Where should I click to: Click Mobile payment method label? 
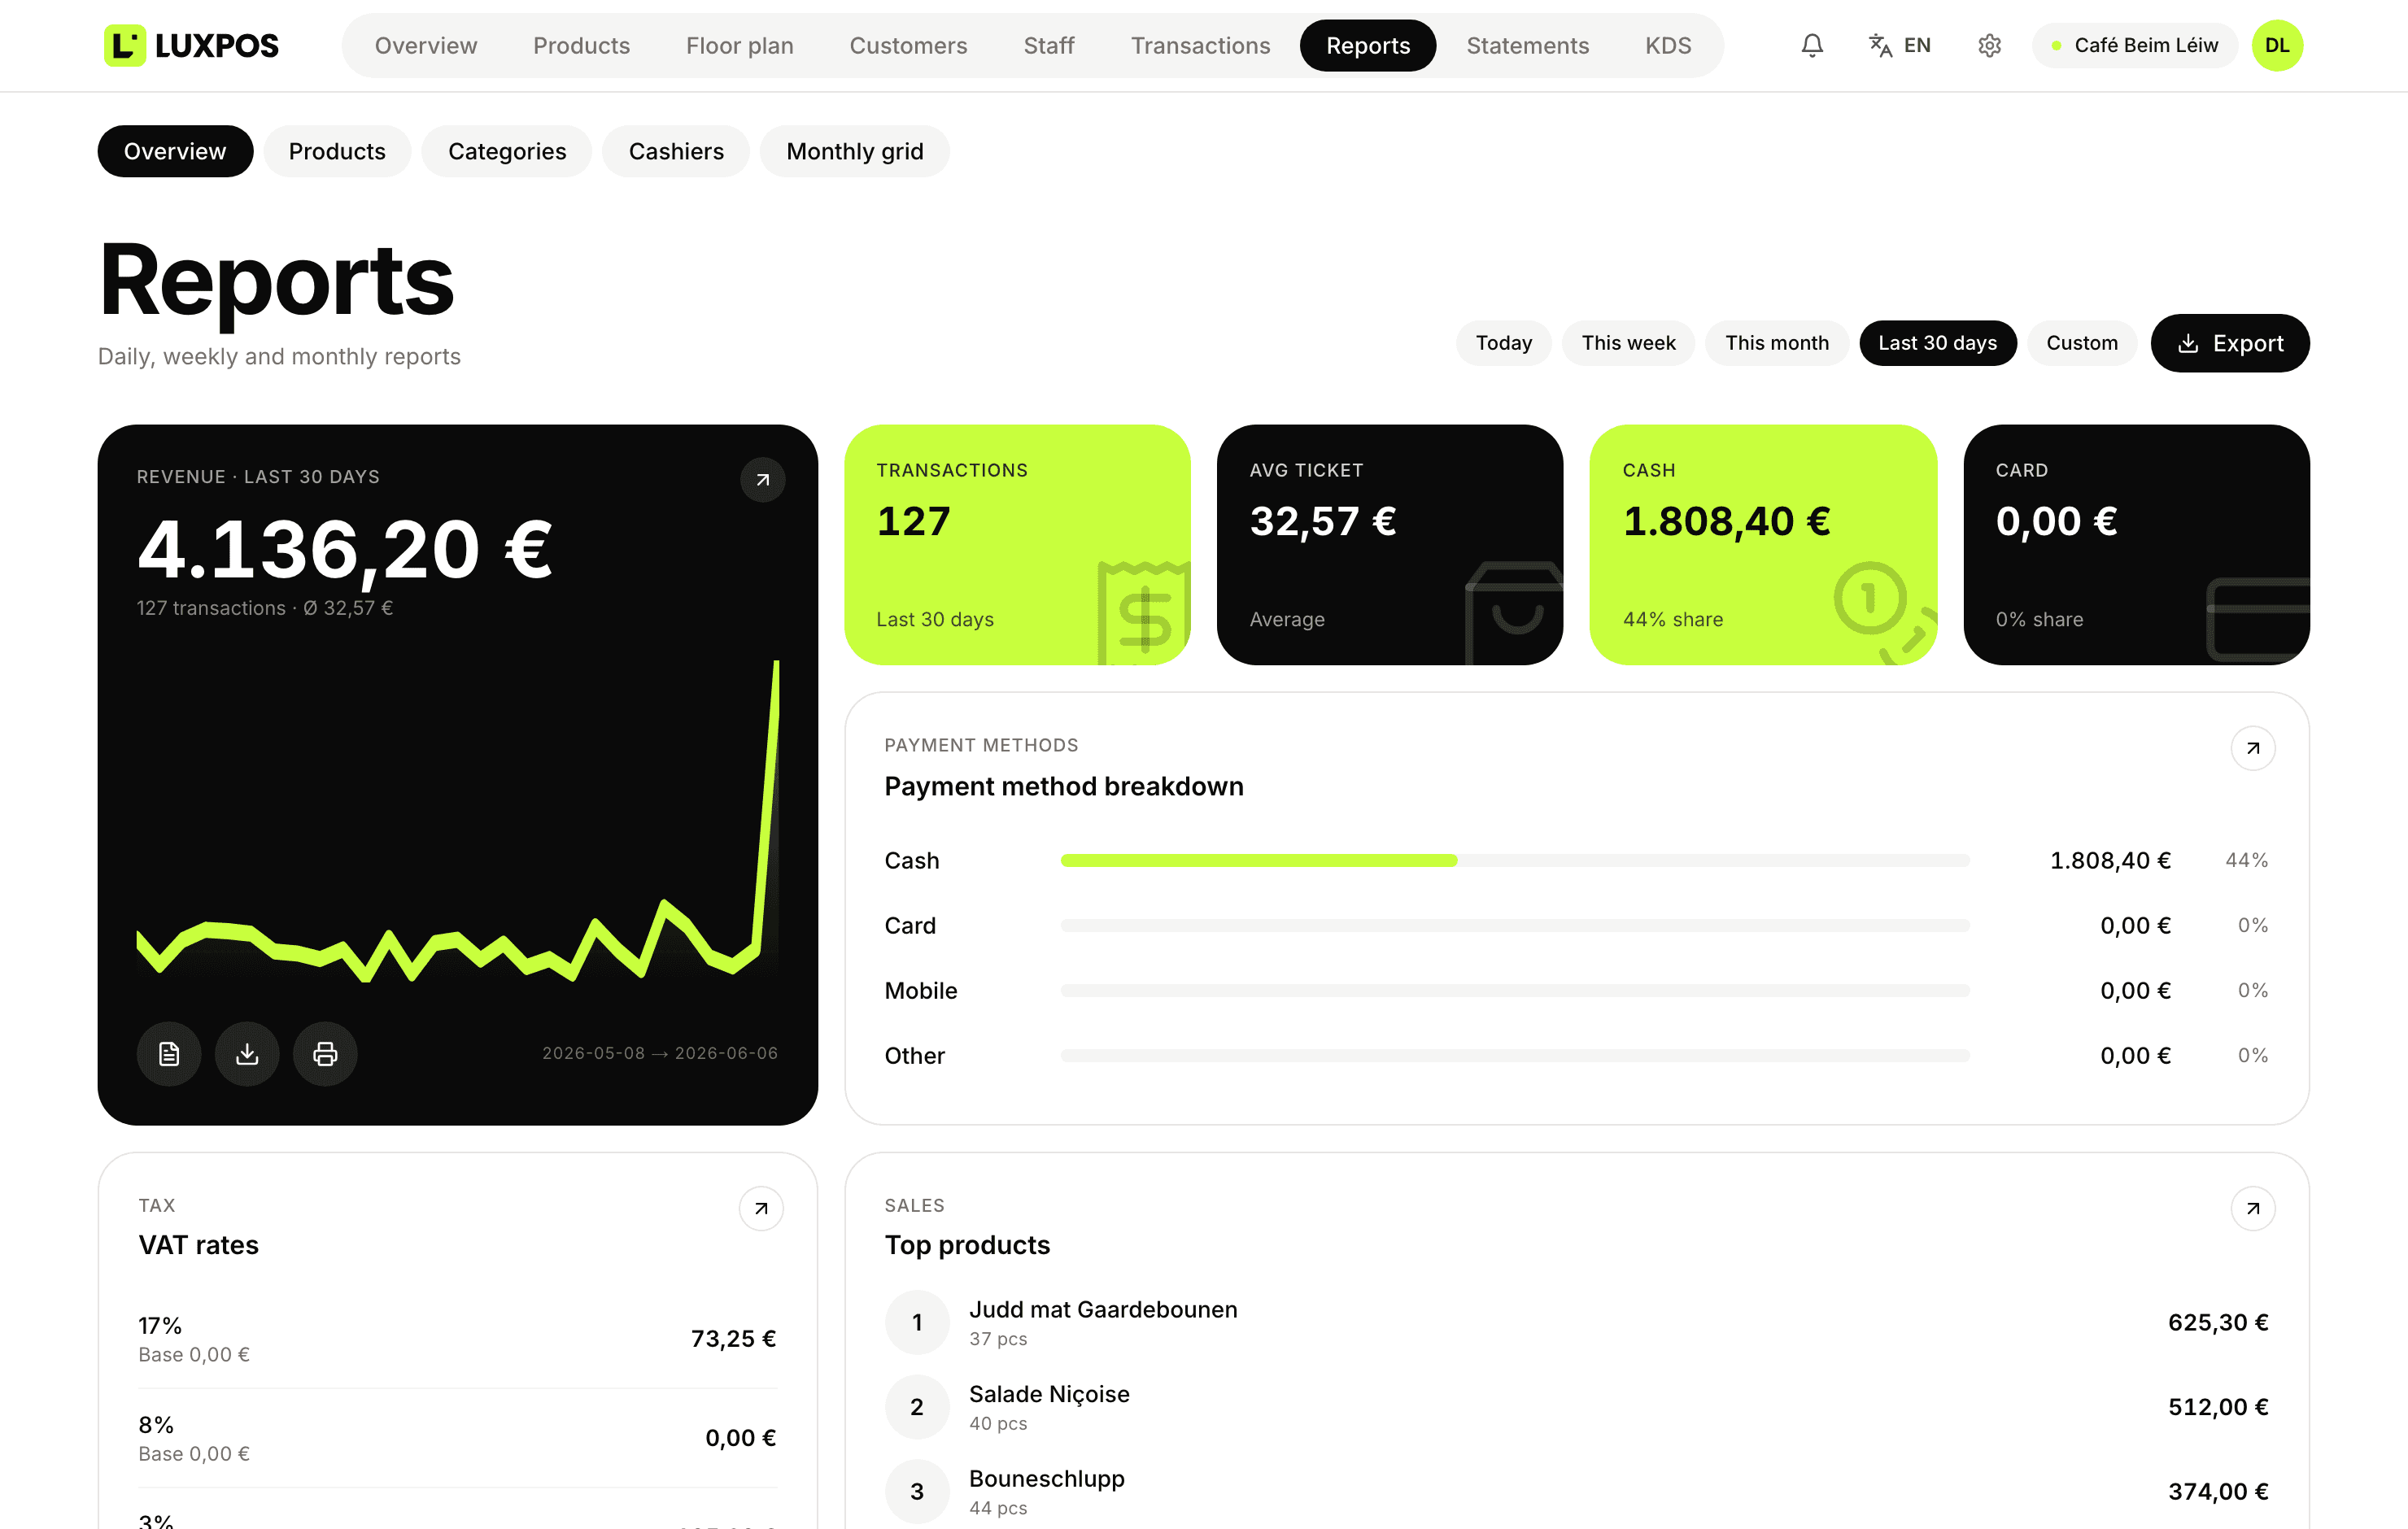tap(921, 990)
